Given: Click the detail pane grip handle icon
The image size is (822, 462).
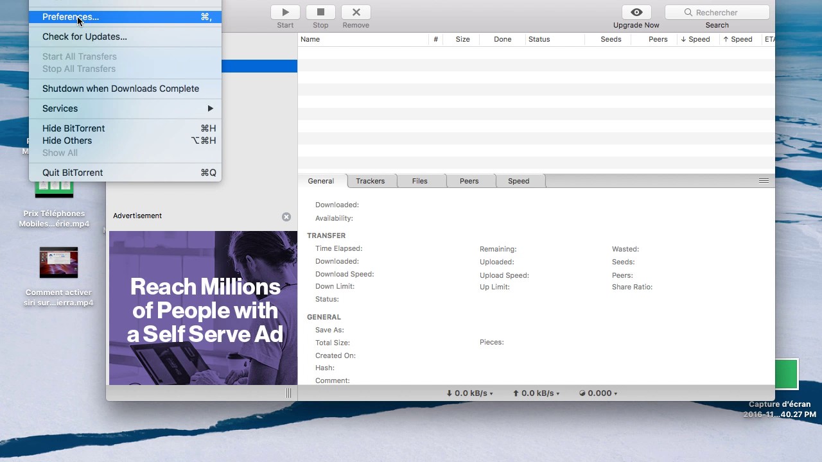Looking at the screenshot, I should click(764, 181).
